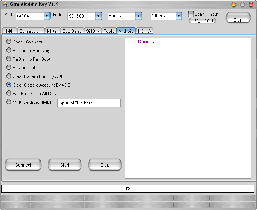The height and width of the screenshot is (210, 257).
Task: Open the CoolSand tab
Action: (x=72, y=31)
